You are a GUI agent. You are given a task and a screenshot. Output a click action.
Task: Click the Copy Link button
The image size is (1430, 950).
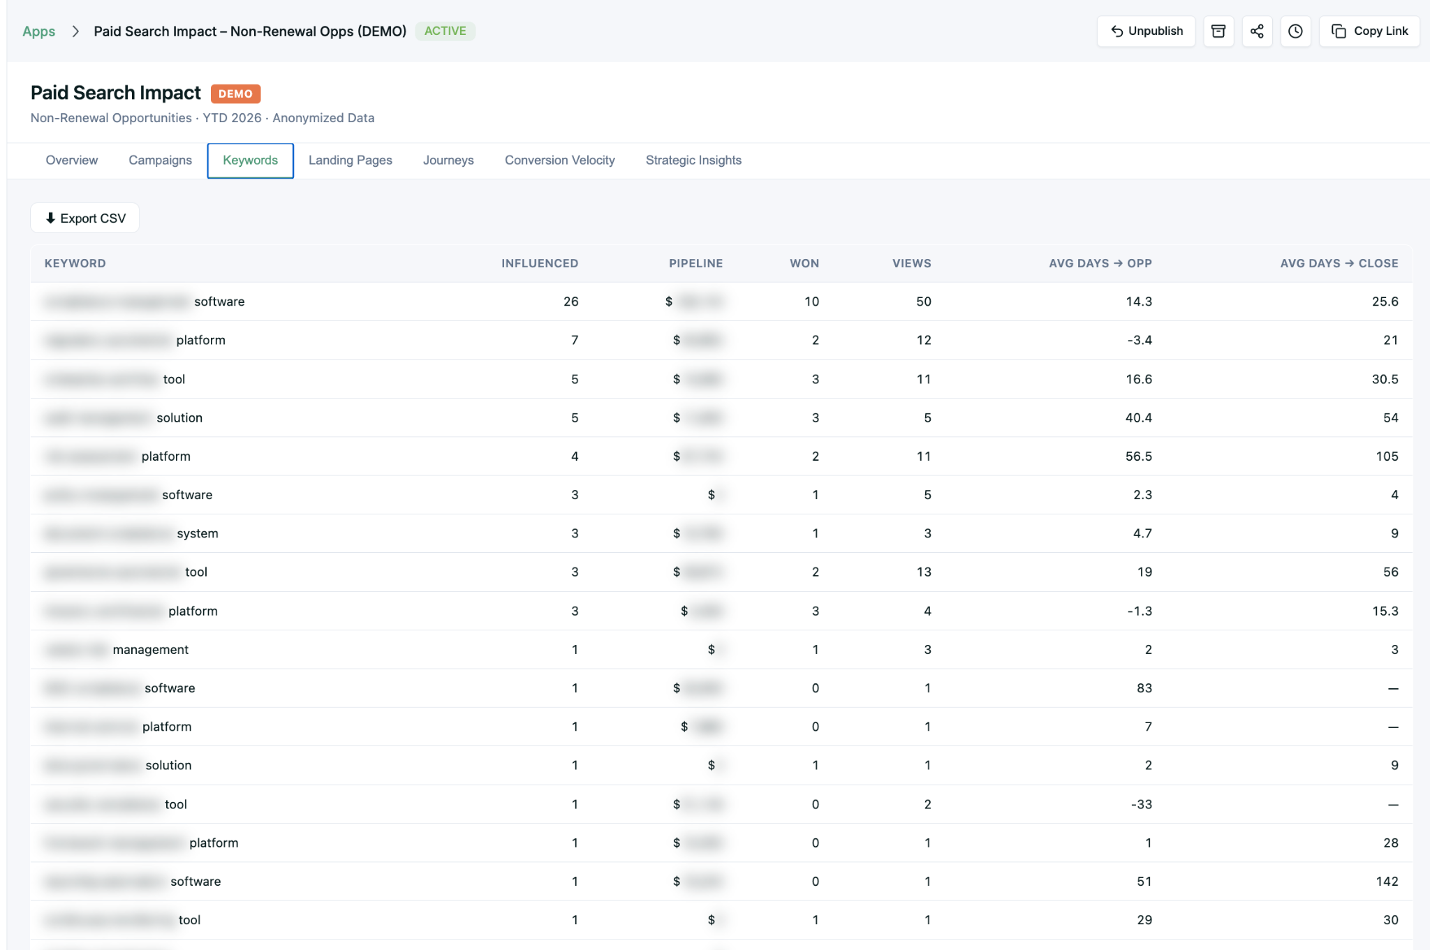click(1369, 31)
